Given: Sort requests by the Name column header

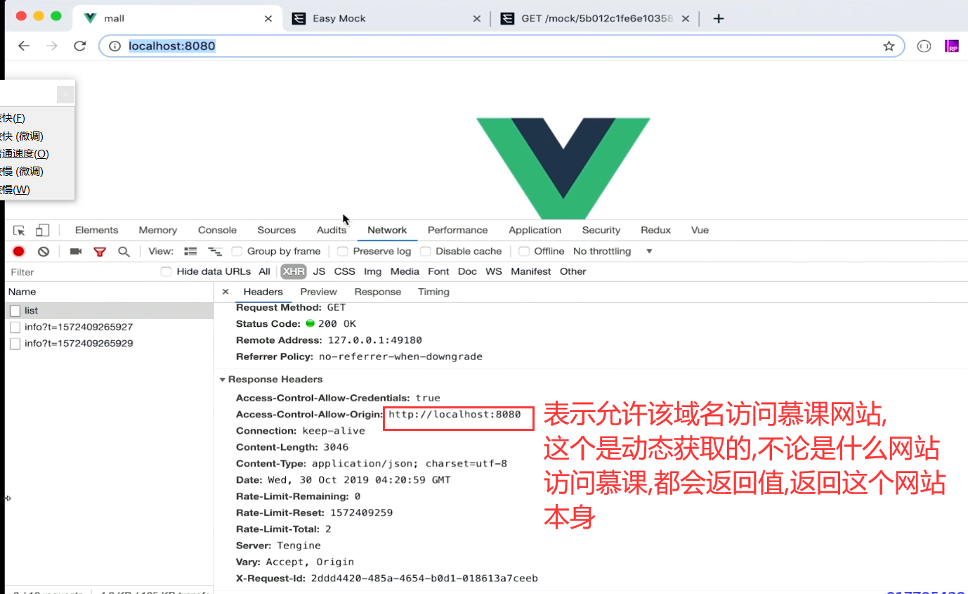Looking at the screenshot, I should 109,292.
